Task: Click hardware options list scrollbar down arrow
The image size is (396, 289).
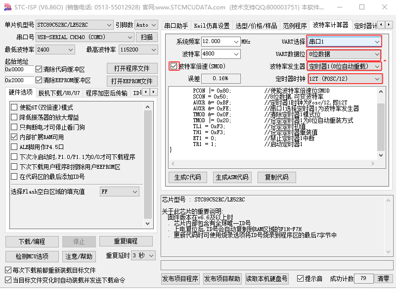Action: tap(148, 224)
